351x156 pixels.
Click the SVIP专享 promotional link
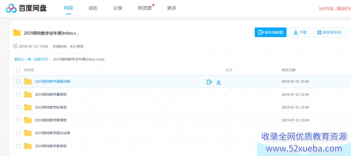coord(335,9)
